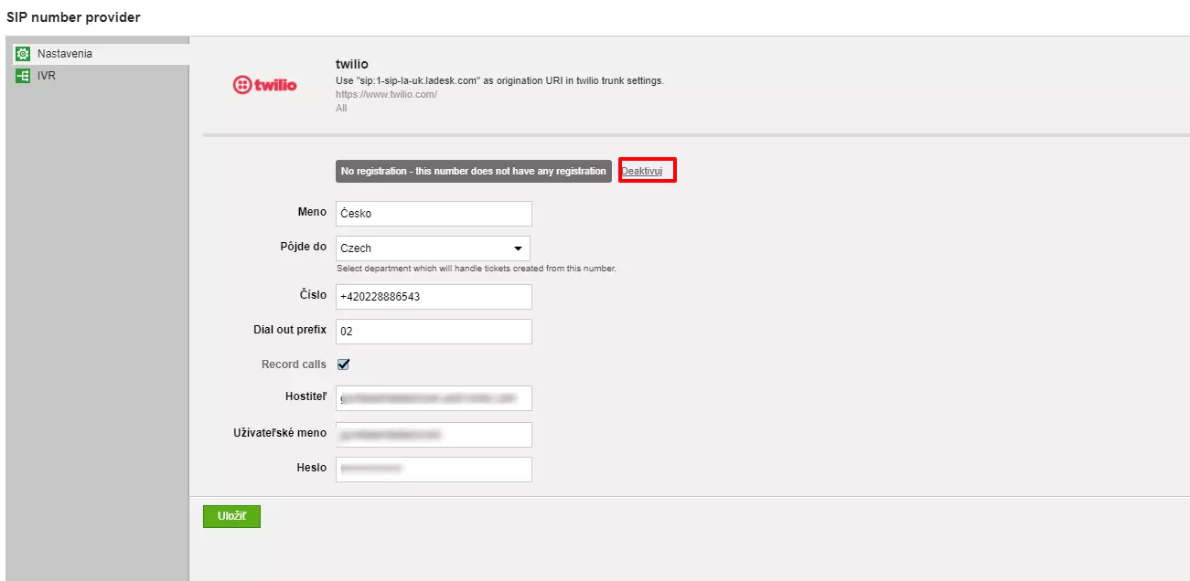Click the bold twilio provider heading
The width and height of the screenshot is (1190, 581).
coord(351,65)
